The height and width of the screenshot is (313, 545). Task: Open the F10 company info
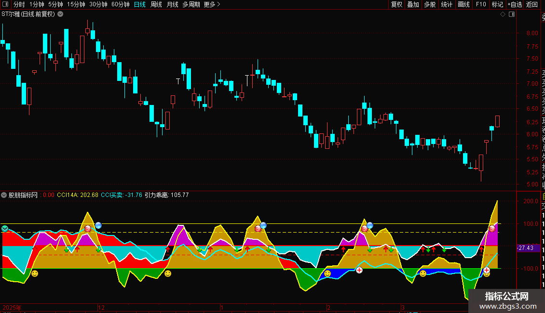(x=481, y=4)
